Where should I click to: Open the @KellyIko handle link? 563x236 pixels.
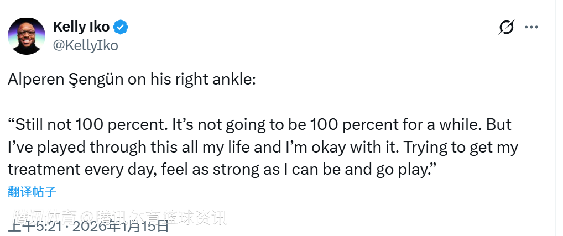(85, 45)
